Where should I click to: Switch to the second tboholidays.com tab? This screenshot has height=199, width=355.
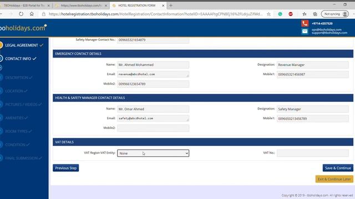(x=81, y=6)
